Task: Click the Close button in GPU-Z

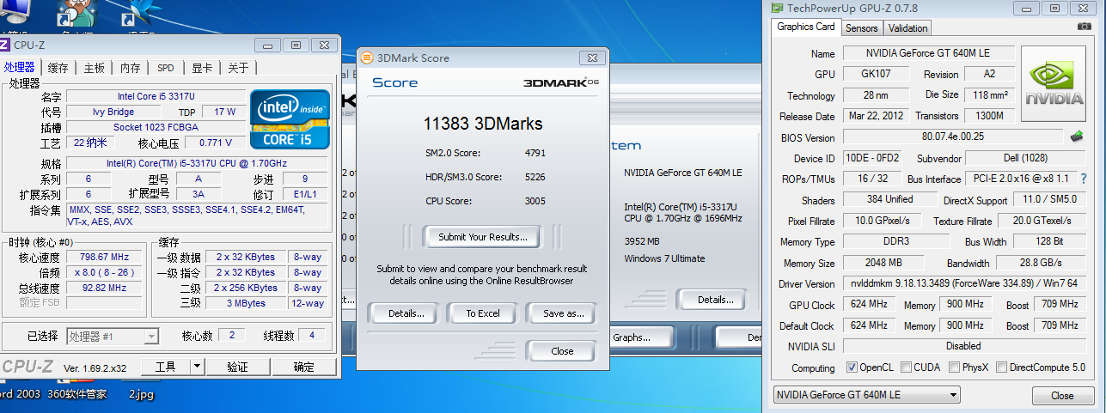Action: [x=1062, y=395]
